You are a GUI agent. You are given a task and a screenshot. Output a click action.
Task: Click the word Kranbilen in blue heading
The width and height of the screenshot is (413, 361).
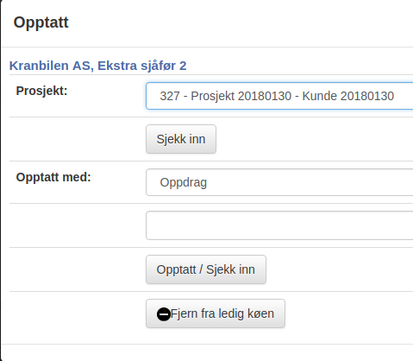(39, 66)
